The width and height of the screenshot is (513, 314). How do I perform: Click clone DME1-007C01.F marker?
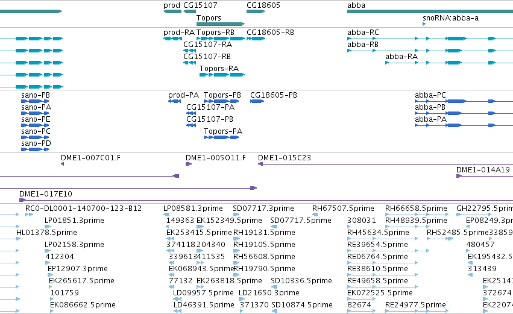63,164
